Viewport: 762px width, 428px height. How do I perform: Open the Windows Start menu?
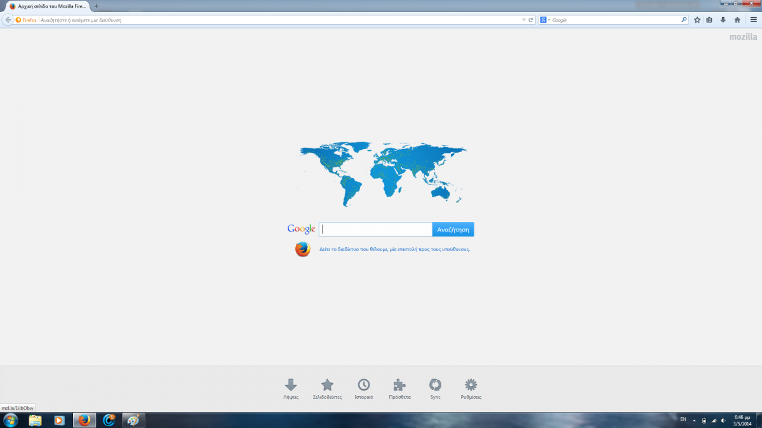[11, 420]
